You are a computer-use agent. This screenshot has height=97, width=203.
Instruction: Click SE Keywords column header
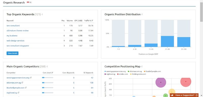pos(88,73)
